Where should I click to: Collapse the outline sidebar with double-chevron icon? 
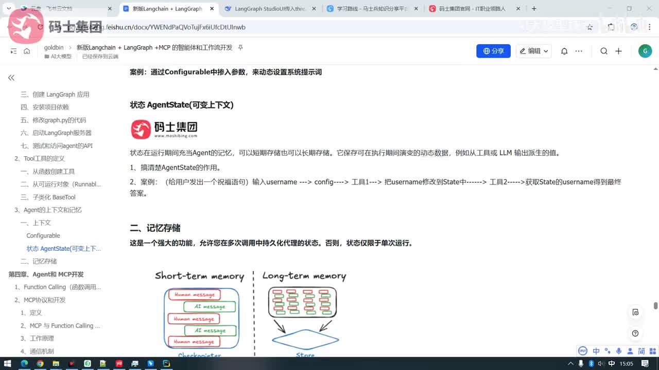click(11, 78)
